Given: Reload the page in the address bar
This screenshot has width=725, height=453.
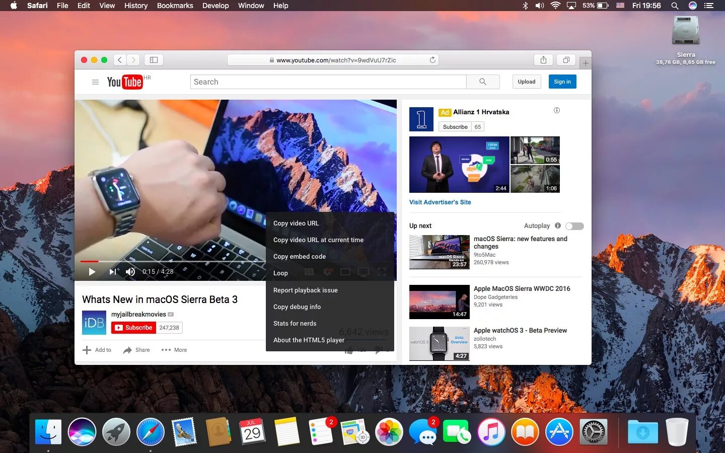Looking at the screenshot, I should pyautogui.click(x=432, y=60).
